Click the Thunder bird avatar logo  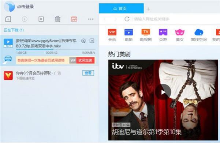[9, 6]
